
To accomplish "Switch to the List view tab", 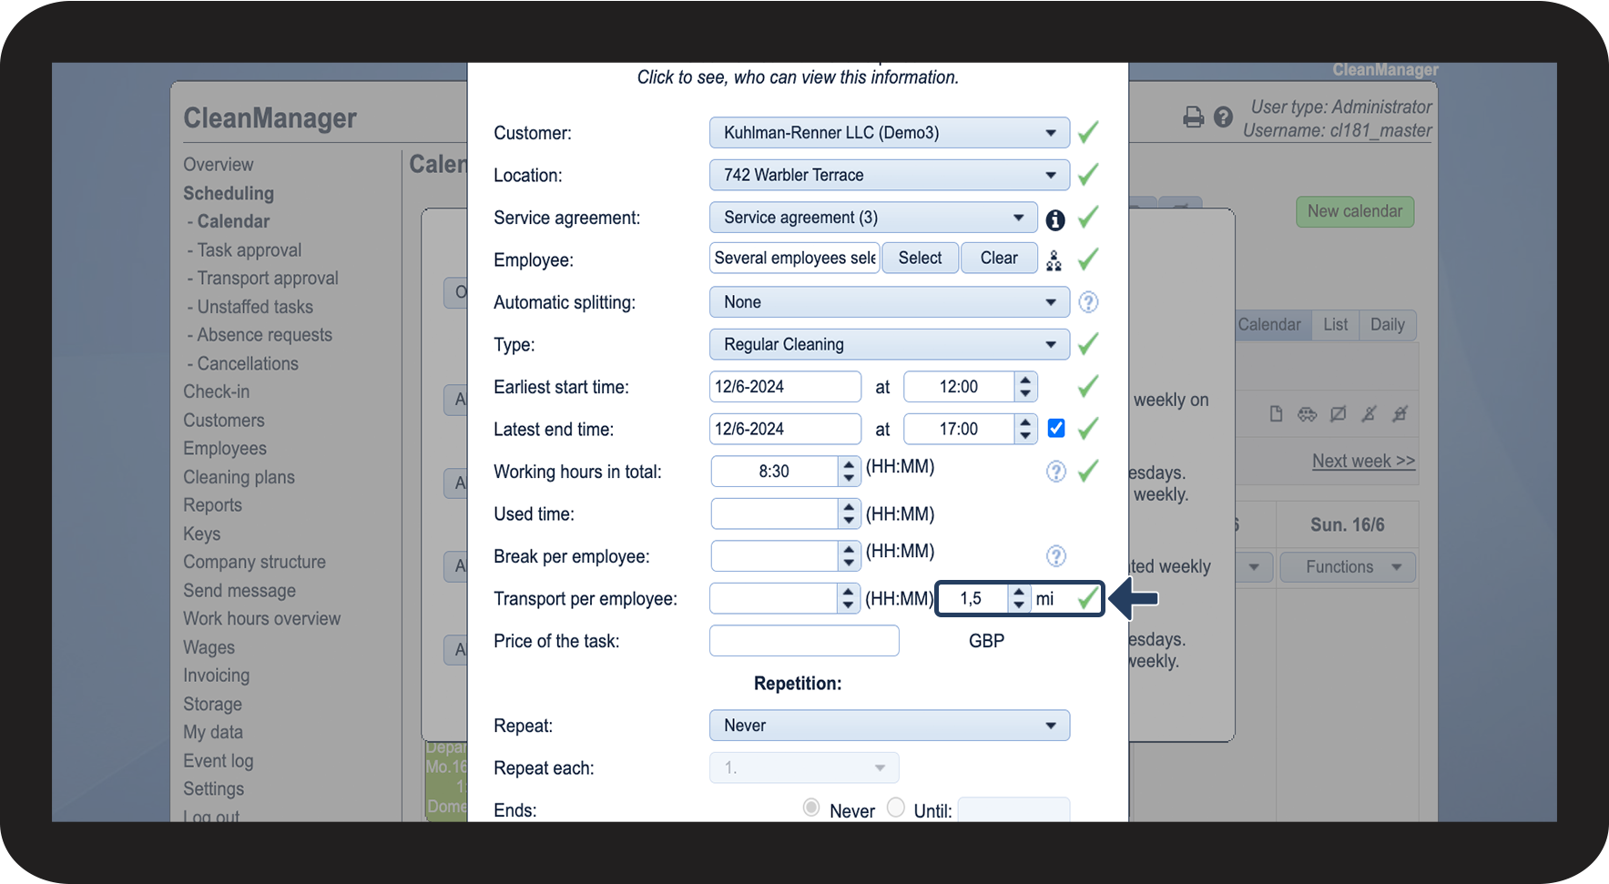I will 1336,325.
